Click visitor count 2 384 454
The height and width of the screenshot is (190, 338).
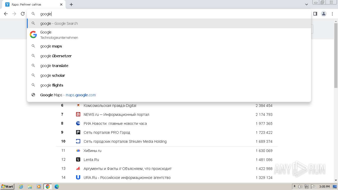click(x=264, y=106)
